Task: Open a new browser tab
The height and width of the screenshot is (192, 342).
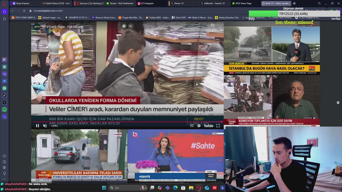Action: click(x=294, y=3)
